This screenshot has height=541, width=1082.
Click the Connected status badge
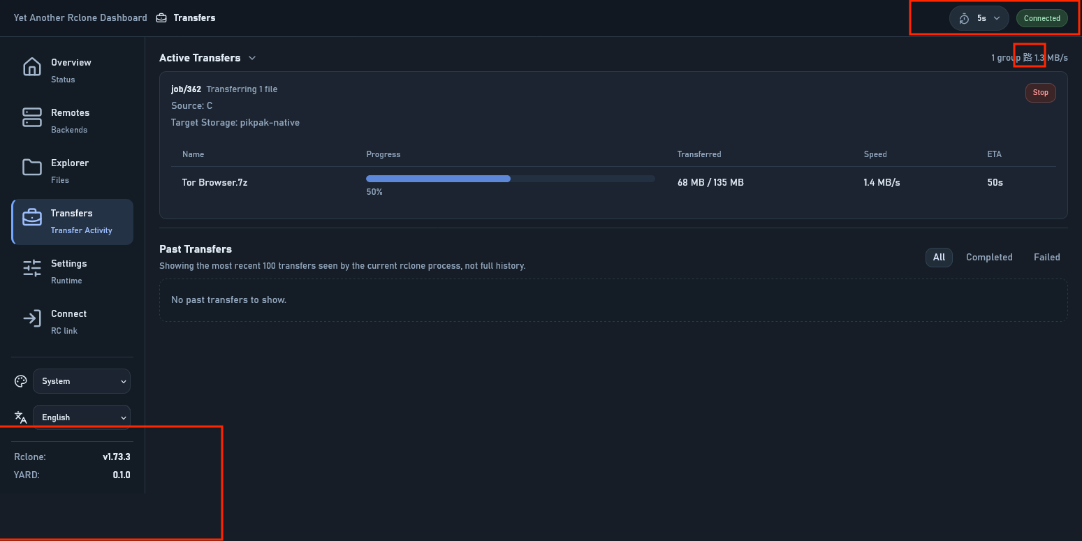(1041, 18)
